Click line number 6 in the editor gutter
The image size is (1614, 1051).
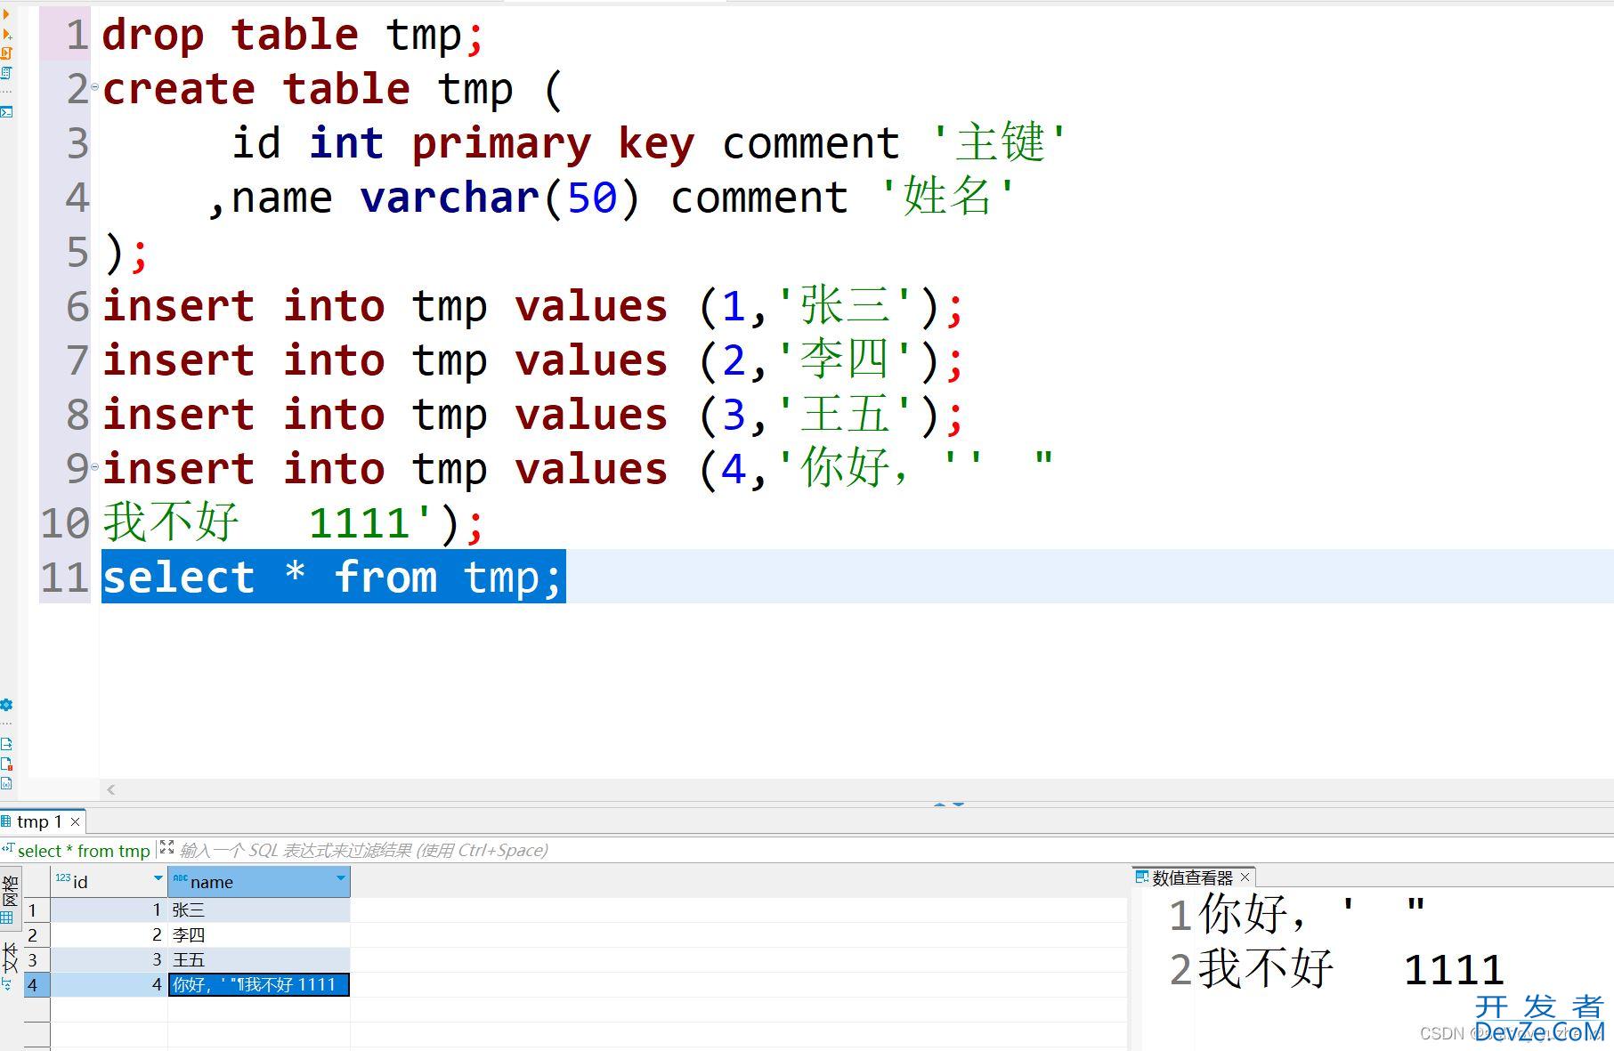pyautogui.click(x=77, y=307)
